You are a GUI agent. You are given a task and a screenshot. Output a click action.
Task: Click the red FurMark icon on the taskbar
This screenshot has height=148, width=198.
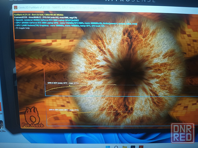pyautogui.click(x=142, y=147)
